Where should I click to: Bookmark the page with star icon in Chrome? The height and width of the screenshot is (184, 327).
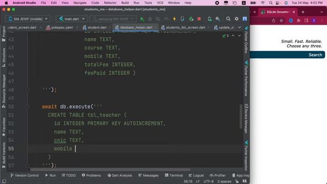[282, 20]
